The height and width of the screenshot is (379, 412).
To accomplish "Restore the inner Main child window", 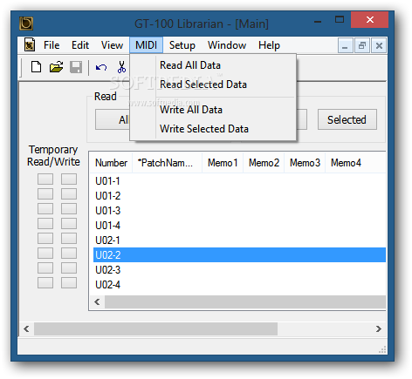I will tap(362, 45).
